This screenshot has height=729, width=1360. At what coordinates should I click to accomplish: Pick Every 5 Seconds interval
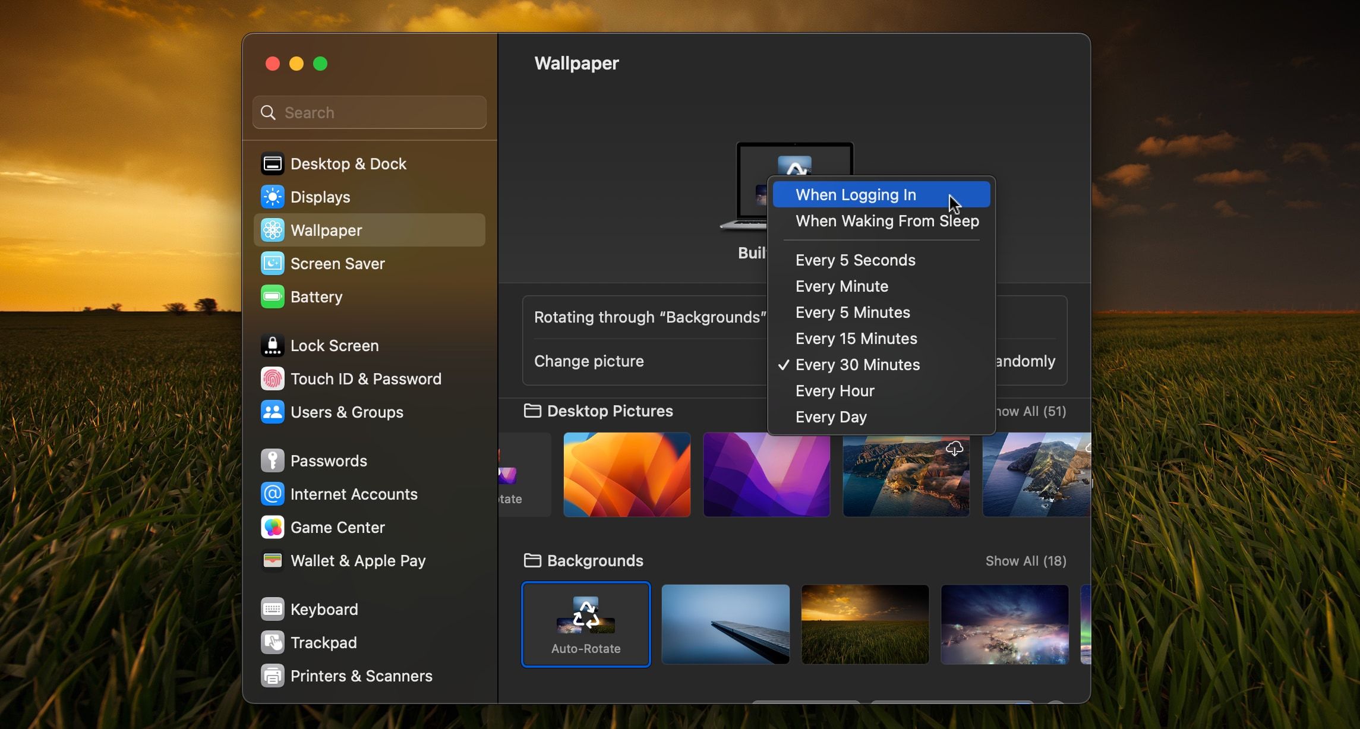coord(855,260)
